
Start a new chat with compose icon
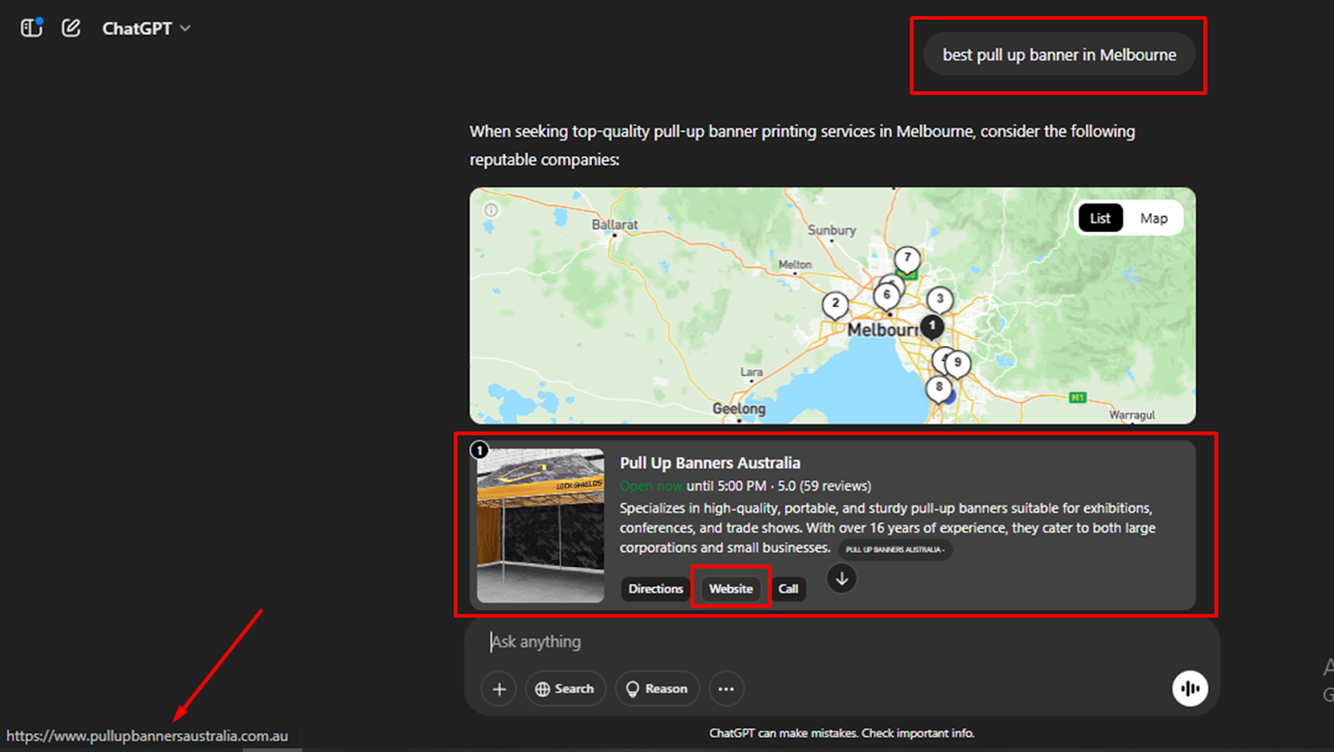click(x=71, y=28)
